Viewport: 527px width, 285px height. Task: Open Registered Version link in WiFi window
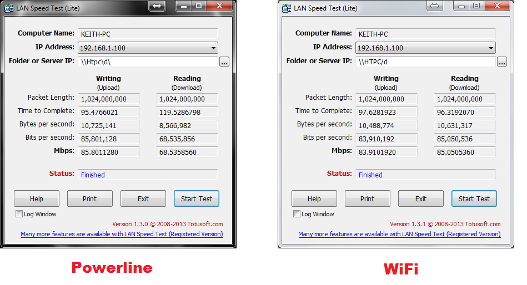click(399, 234)
